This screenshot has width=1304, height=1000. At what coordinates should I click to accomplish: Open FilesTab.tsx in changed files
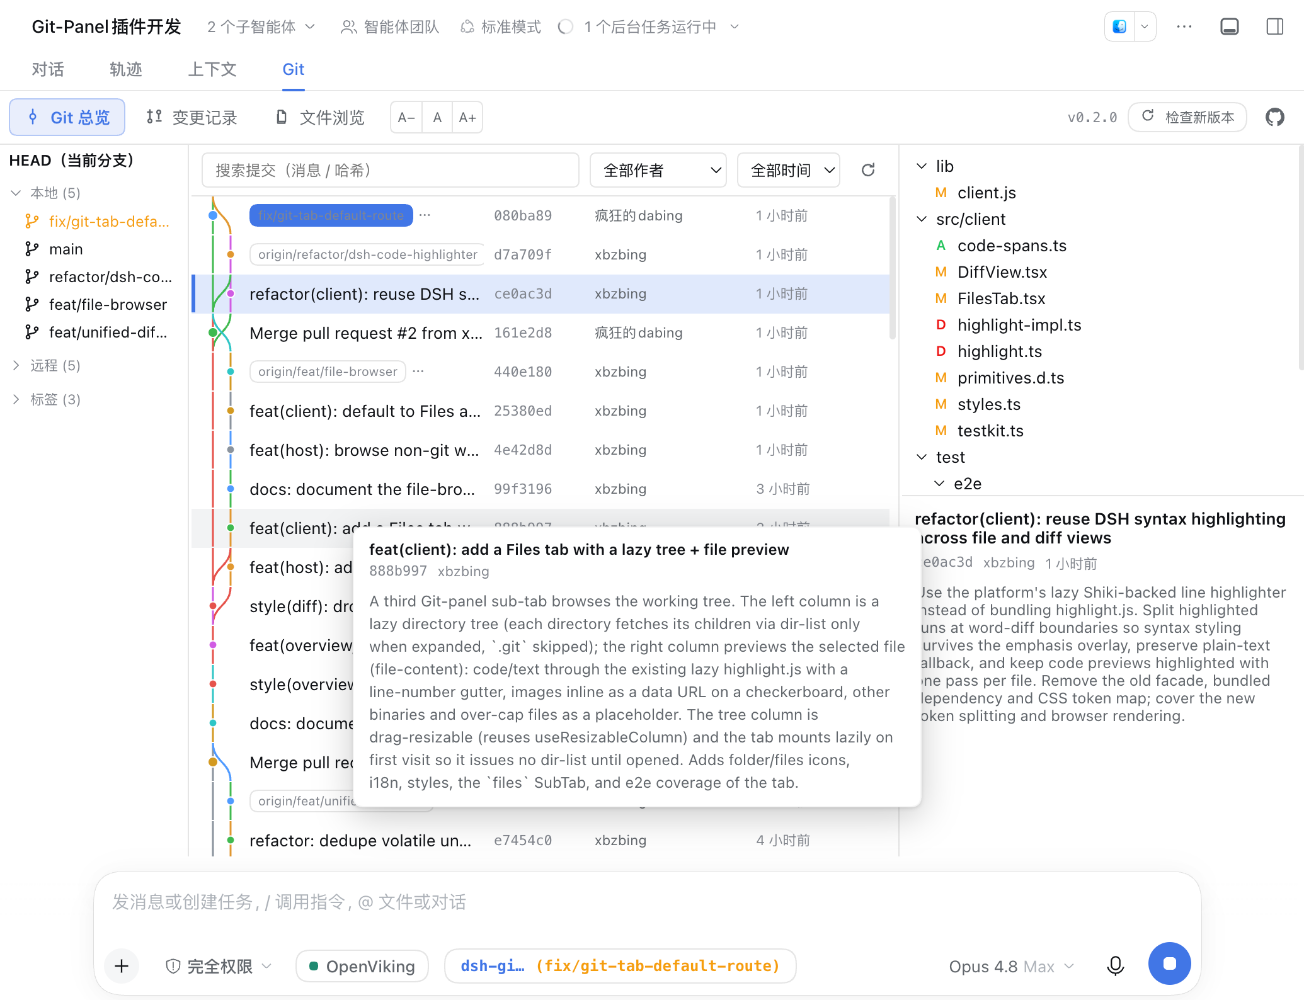point(1002,298)
